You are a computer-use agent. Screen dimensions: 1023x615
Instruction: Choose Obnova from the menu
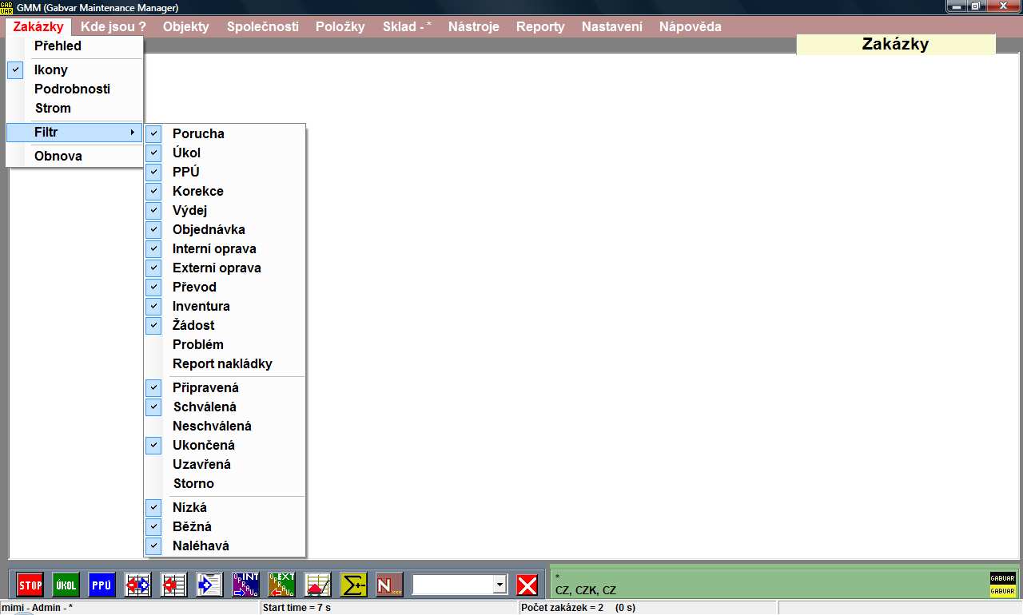pyautogui.click(x=74, y=156)
